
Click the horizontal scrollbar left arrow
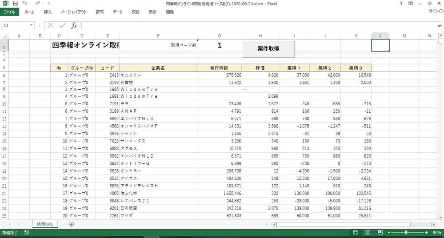pos(274,224)
